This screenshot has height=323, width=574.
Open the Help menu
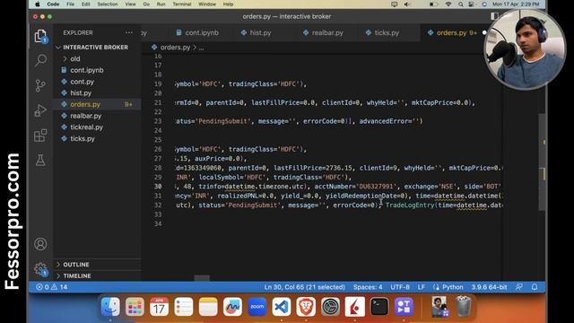(228, 4)
